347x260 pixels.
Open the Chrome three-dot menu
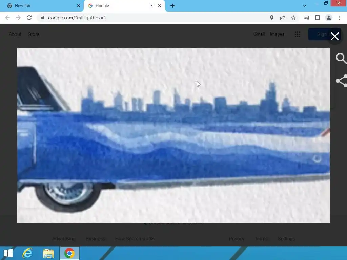point(340,18)
